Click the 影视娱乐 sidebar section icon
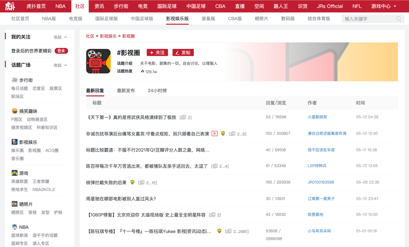Image resolution: width=409 pixels, height=247 pixels. coord(15,142)
